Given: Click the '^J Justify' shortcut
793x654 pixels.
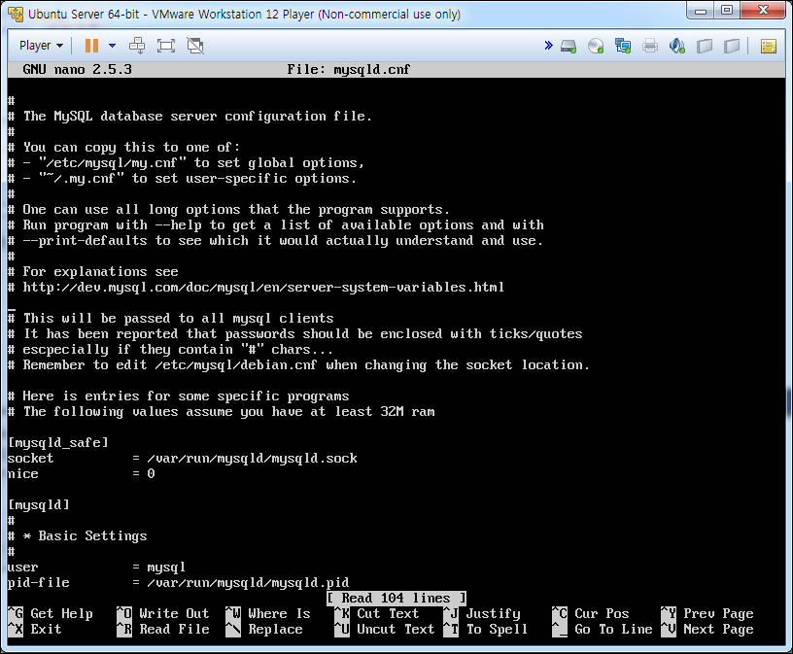Looking at the screenshot, I should coord(481,613).
